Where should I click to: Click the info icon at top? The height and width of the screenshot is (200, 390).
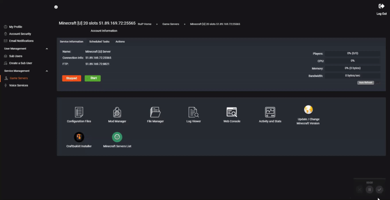[56, 7]
